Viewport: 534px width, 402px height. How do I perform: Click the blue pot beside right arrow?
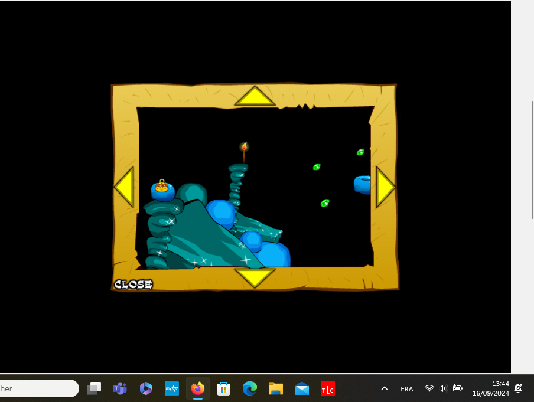point(362,184)
